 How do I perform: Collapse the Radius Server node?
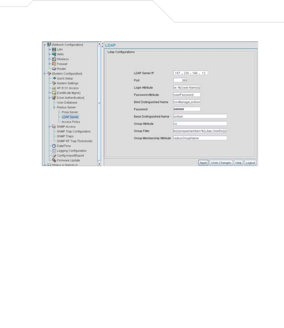[54, 107]
